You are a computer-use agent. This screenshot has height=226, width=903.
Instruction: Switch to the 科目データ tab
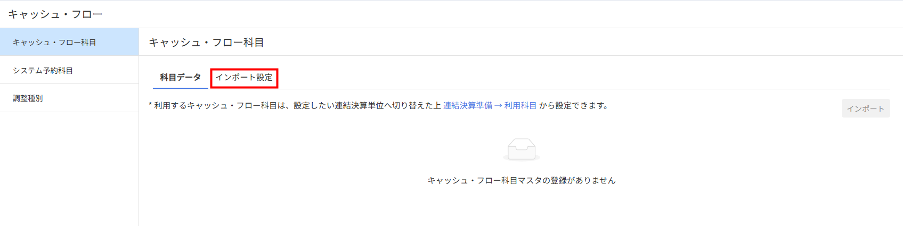(181, 78)
